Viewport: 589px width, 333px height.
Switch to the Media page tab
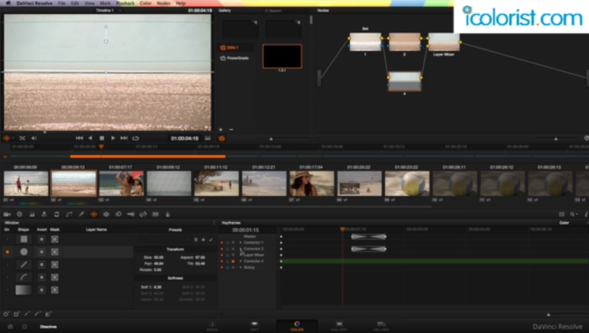212,326
